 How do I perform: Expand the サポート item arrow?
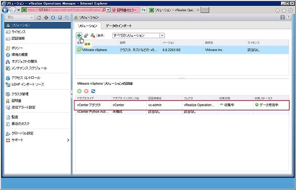(68, 140)
